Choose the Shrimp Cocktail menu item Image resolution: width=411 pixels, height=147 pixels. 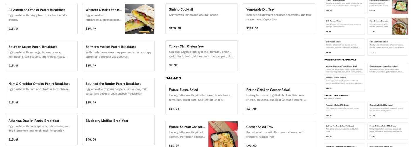[202, 19]
